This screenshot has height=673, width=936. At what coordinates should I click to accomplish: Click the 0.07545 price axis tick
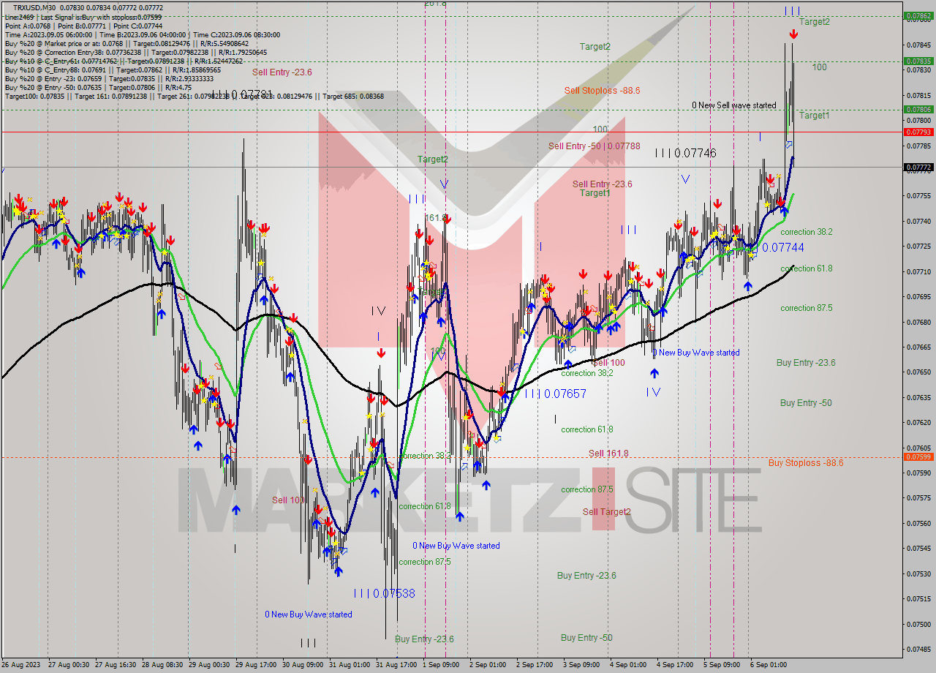918,549
